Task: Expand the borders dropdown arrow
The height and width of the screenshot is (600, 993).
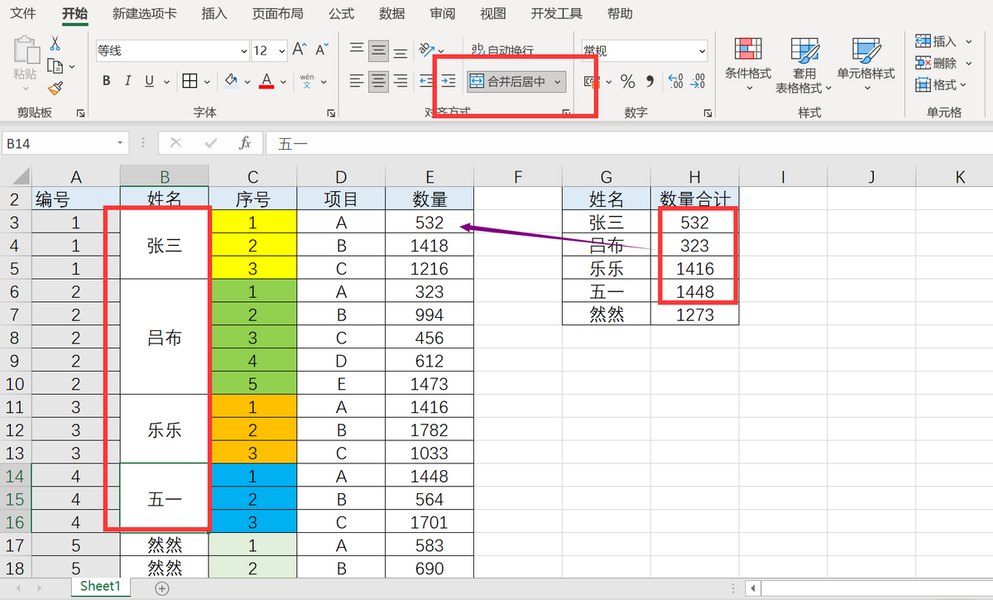Action: click(x=205, y=81)
